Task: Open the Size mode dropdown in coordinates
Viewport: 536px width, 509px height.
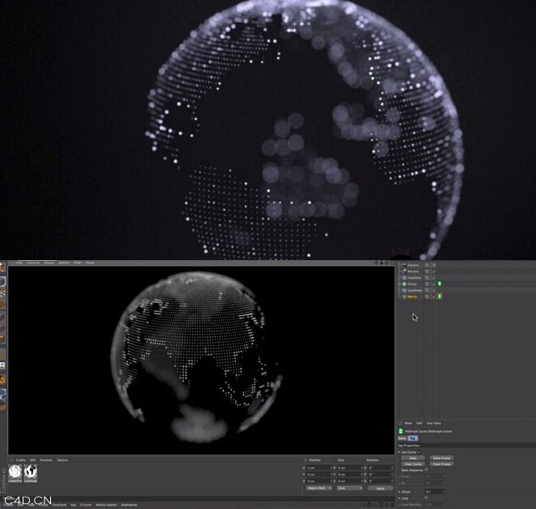Action: 350,488
